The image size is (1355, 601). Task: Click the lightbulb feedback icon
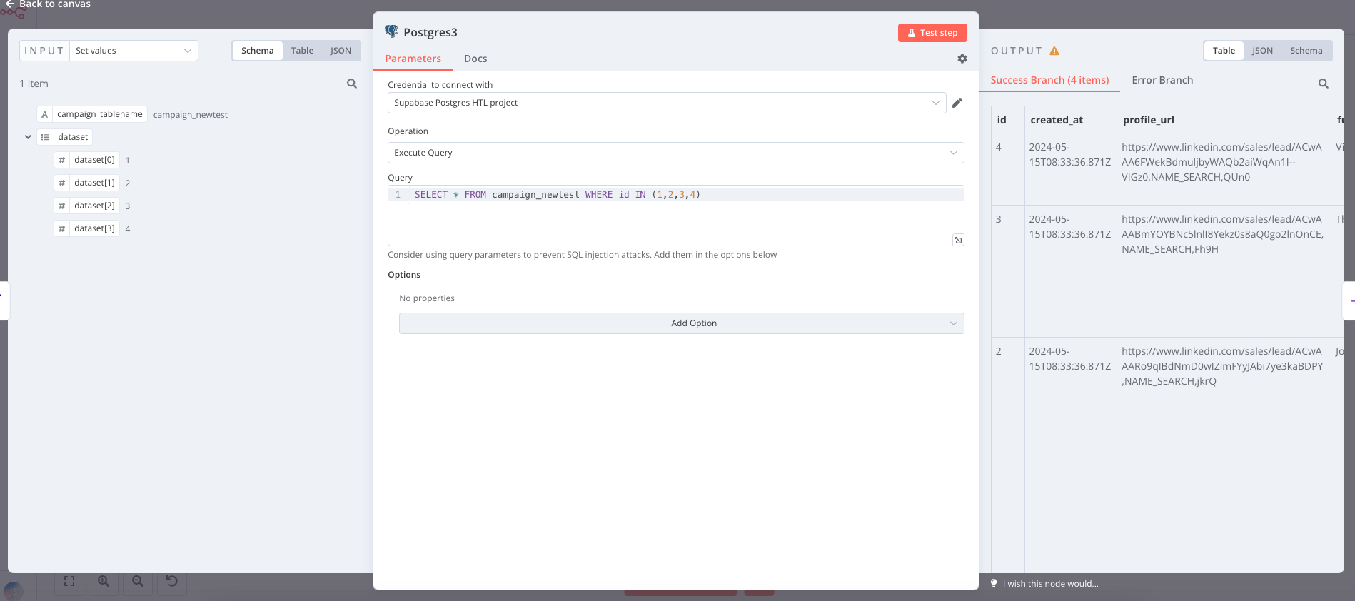click(994, 583)
